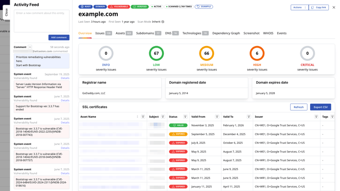This screenshot has height=191, width=340.
Task: Open the Asset Name column filter
Action: point(143,117)
